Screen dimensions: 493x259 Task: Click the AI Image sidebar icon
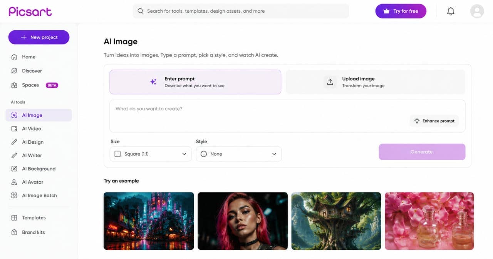tap(14, 115)
